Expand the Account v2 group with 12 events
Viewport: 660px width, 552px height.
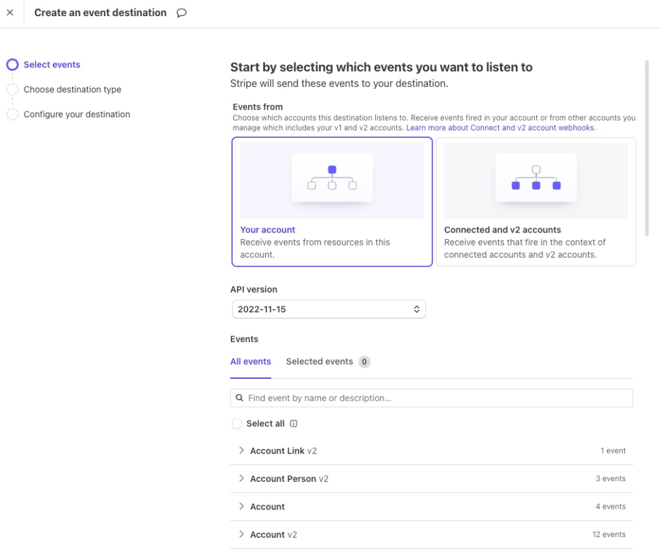(x=242, y=535)
